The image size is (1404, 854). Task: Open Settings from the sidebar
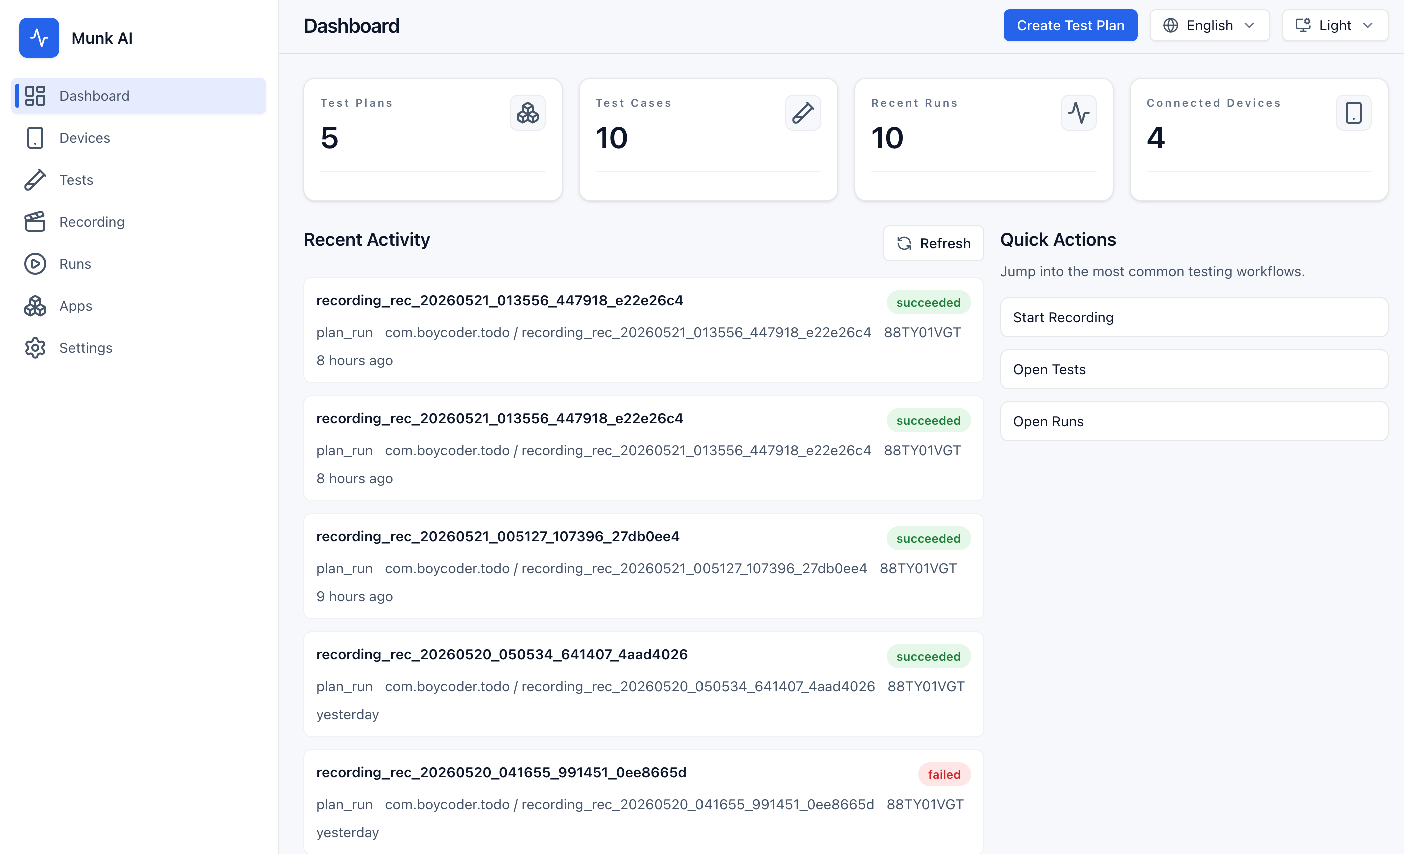tap(139, 348)
